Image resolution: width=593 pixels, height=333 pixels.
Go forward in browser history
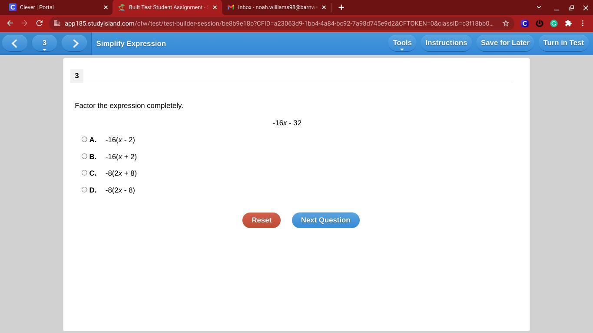24,23
